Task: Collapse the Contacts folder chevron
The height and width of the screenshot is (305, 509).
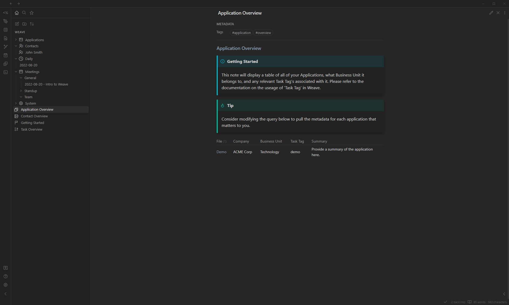Action: tap(16, 46)
